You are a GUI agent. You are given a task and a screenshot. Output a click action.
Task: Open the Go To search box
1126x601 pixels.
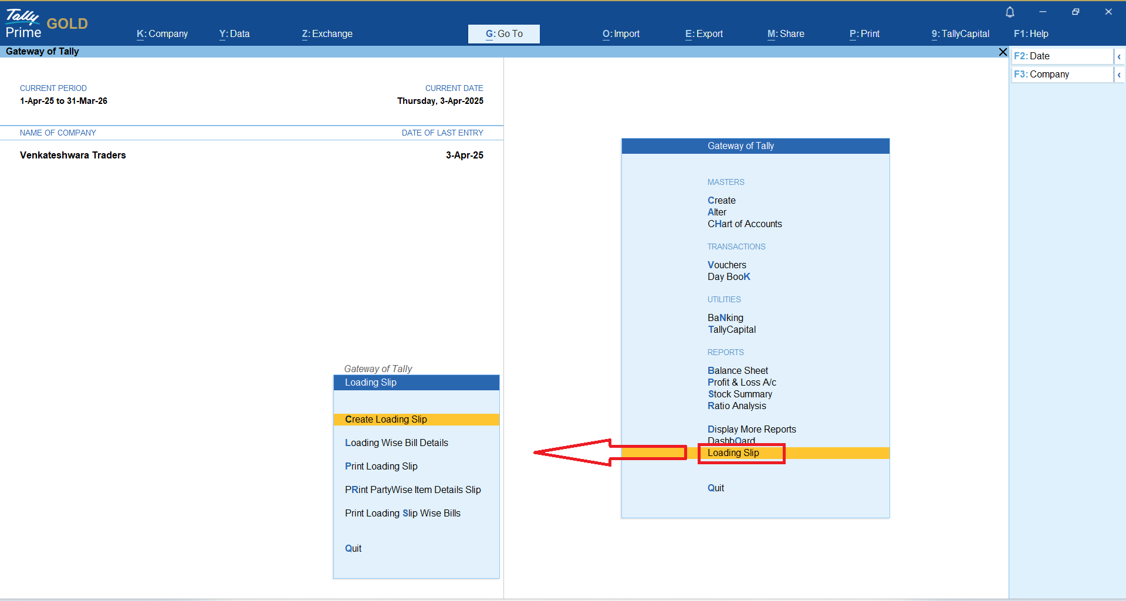503,34
